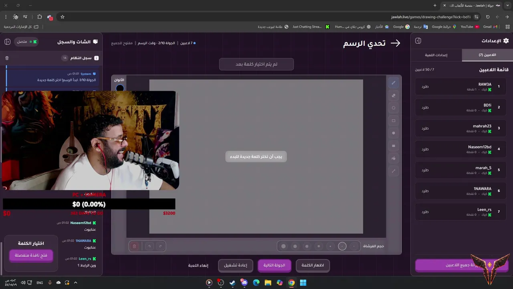Select the paint bucket fill tool
Viewport: 513px width, 289px height.
393,158
